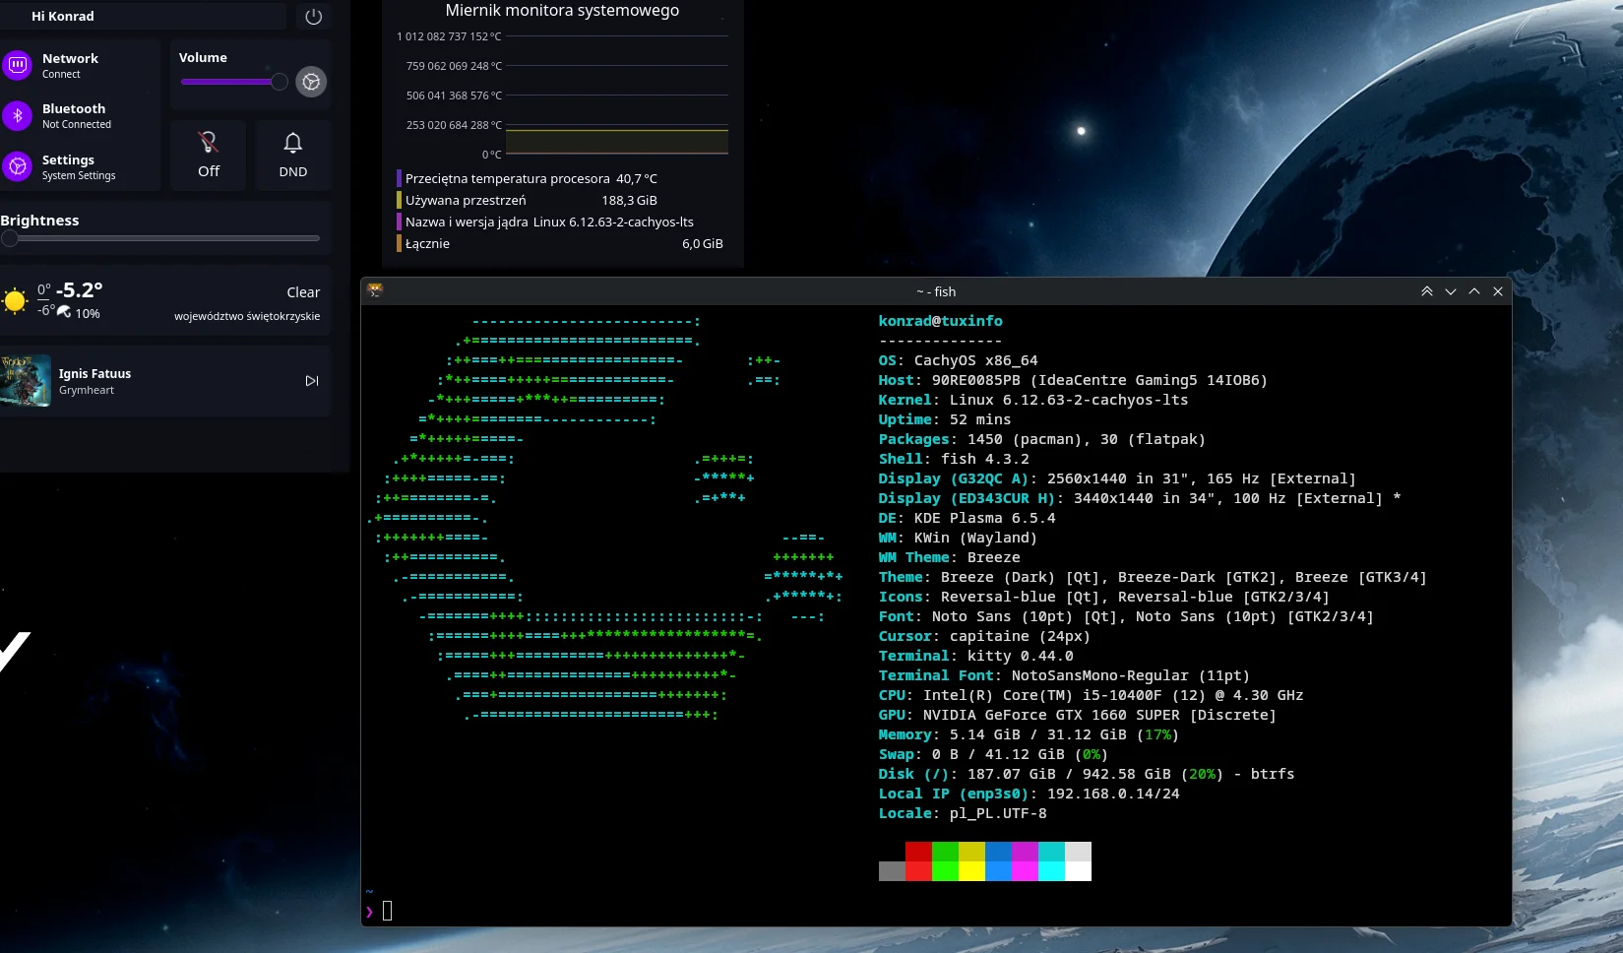The width and height of the screenshot is (1623, 953).
Task: Click the bright cyan terminal color block
Action: (1051, 871)
